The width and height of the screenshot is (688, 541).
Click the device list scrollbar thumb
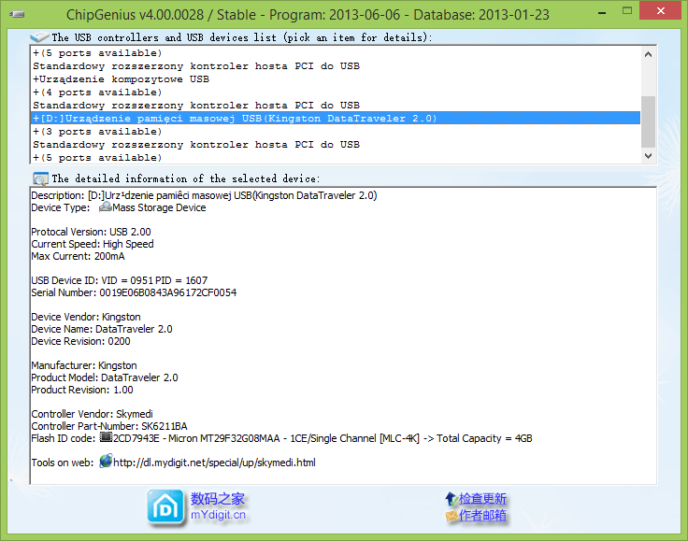(x=648, y=121)
